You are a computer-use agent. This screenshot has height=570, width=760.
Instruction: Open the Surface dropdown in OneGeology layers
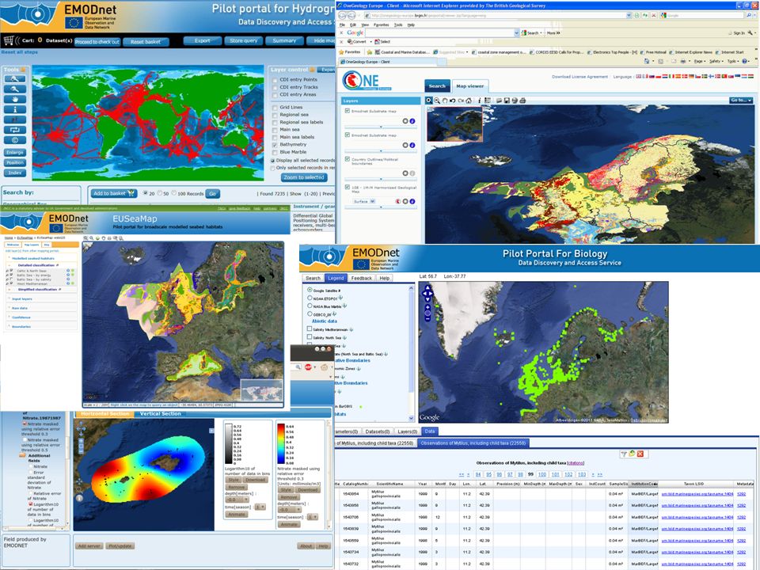(363, 201)
